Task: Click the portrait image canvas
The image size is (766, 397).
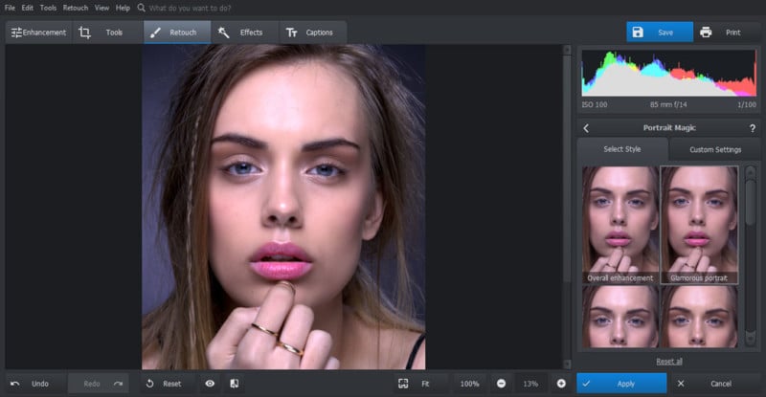Action: tap(283, 207)
